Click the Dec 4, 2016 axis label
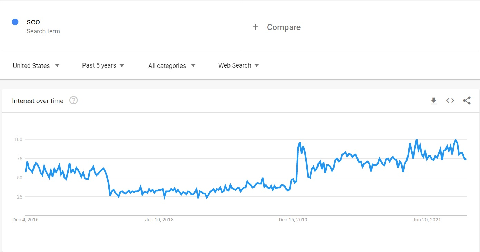Viewport: 480px width, 252px height. [25, 220]
